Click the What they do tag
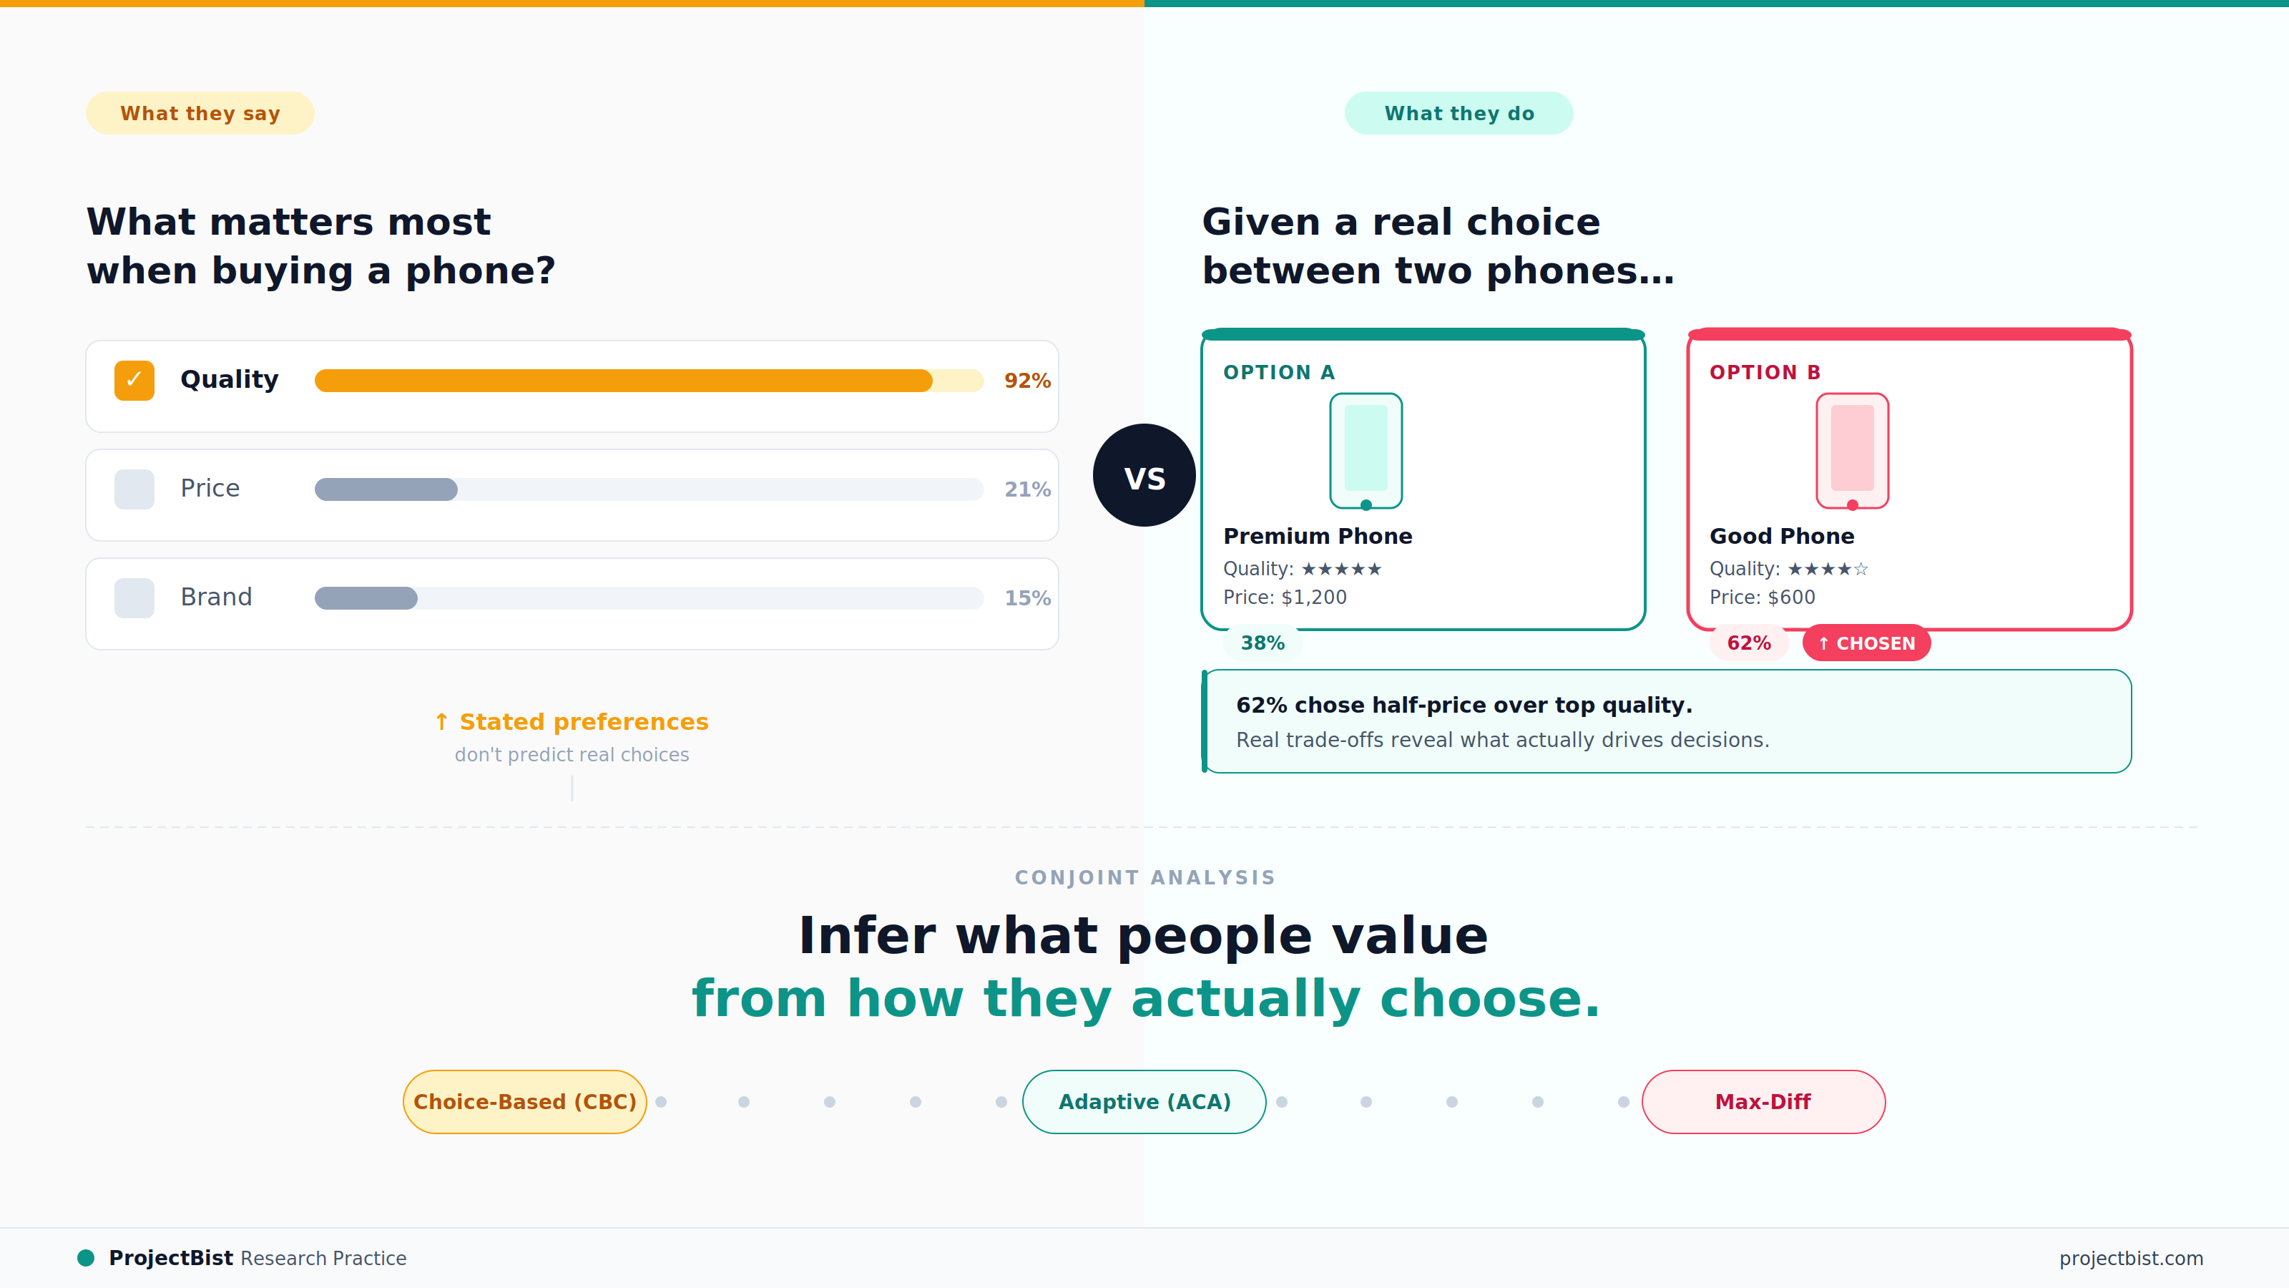 coord(1459,113)
